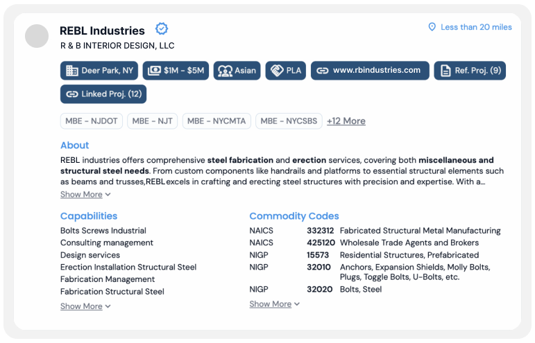Click Less than 20 miles distance text
Viewport: 535px width, 343px height.
[x=476, y=27]
